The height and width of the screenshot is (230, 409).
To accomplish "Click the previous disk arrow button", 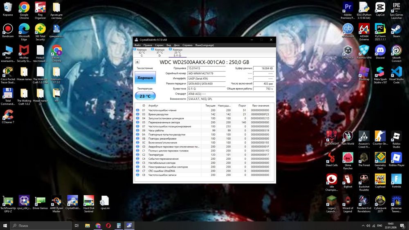I will pyautogui.click(x=137, y=62).
